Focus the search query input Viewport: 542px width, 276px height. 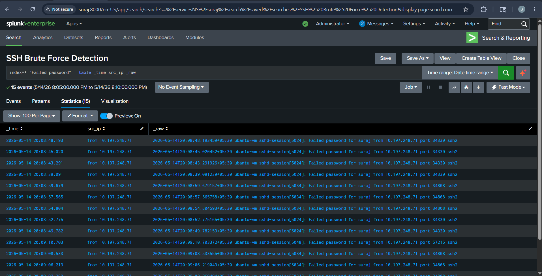click(214, 73)
